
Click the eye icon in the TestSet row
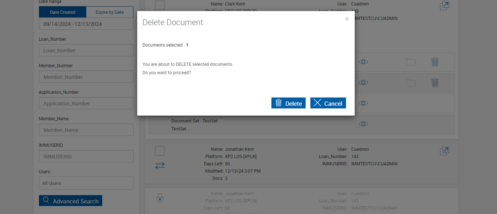click(x=363, y=124)
